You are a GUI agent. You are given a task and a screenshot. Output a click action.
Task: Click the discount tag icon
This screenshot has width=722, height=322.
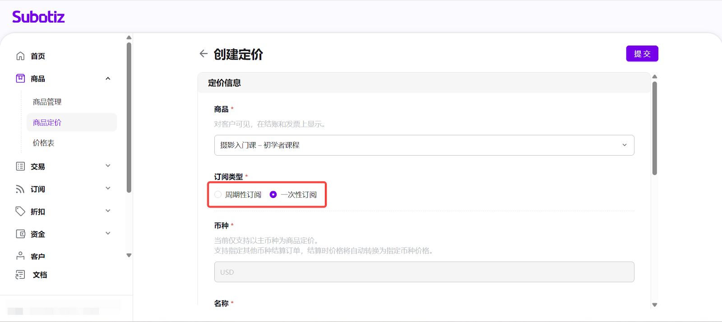click(20, 212)
